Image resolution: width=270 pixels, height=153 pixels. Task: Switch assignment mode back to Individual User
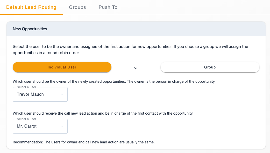(62, 67)
